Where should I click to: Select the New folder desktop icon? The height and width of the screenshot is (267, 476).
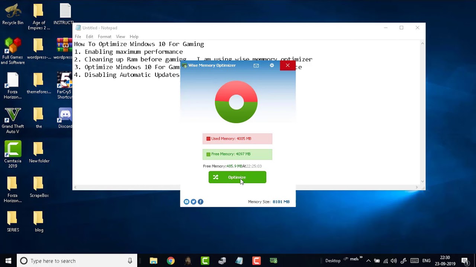click(39, 152)
